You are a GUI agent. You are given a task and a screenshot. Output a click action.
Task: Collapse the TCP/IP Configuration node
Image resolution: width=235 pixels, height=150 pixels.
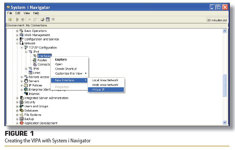point(22,48)
